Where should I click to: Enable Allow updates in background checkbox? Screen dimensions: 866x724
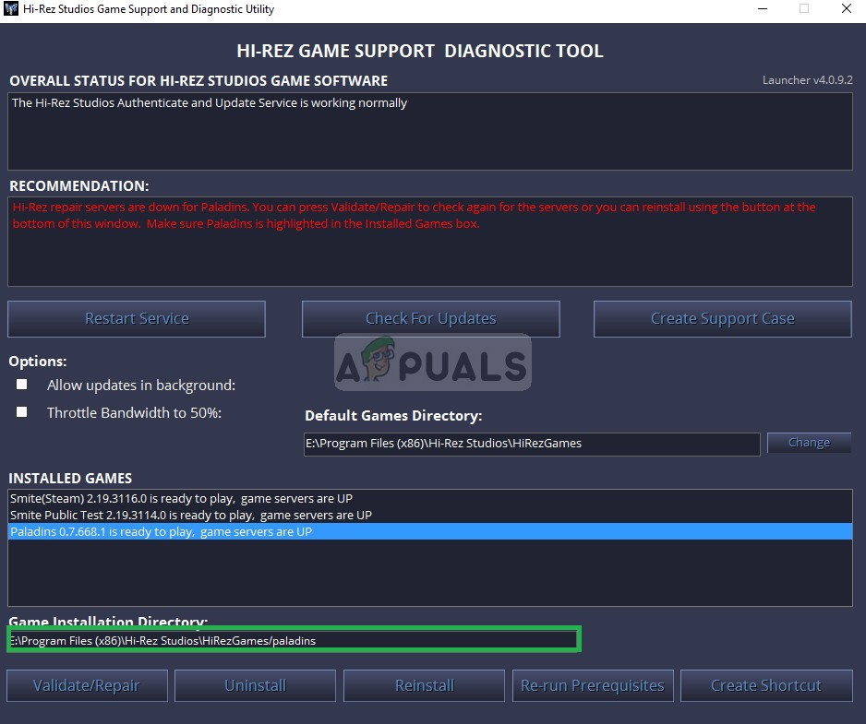pyautogui.click(x=21, y=384)
